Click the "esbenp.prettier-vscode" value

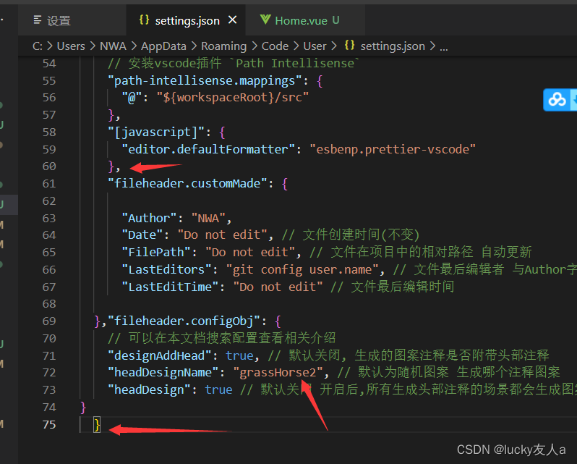(x=393, y=149)
